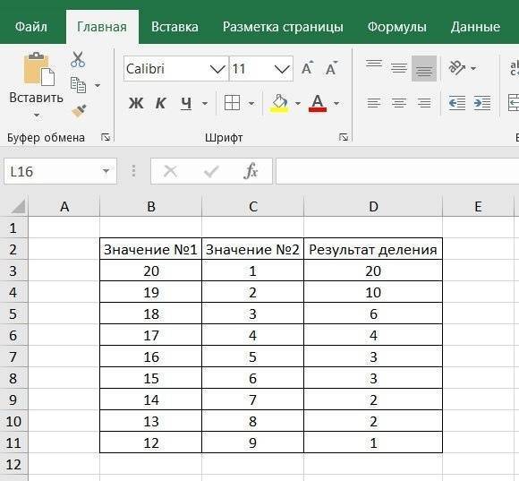
Task: Click the Cut scissors icon
Action: coord(78,60)
